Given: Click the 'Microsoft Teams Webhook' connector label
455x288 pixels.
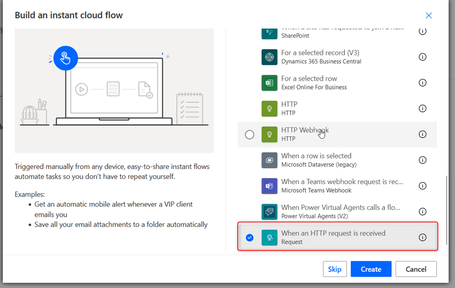Looking at the screenshot, I should tap(316, 191).
